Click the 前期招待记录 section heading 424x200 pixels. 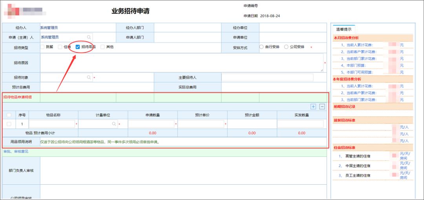[x=344, y=107]
